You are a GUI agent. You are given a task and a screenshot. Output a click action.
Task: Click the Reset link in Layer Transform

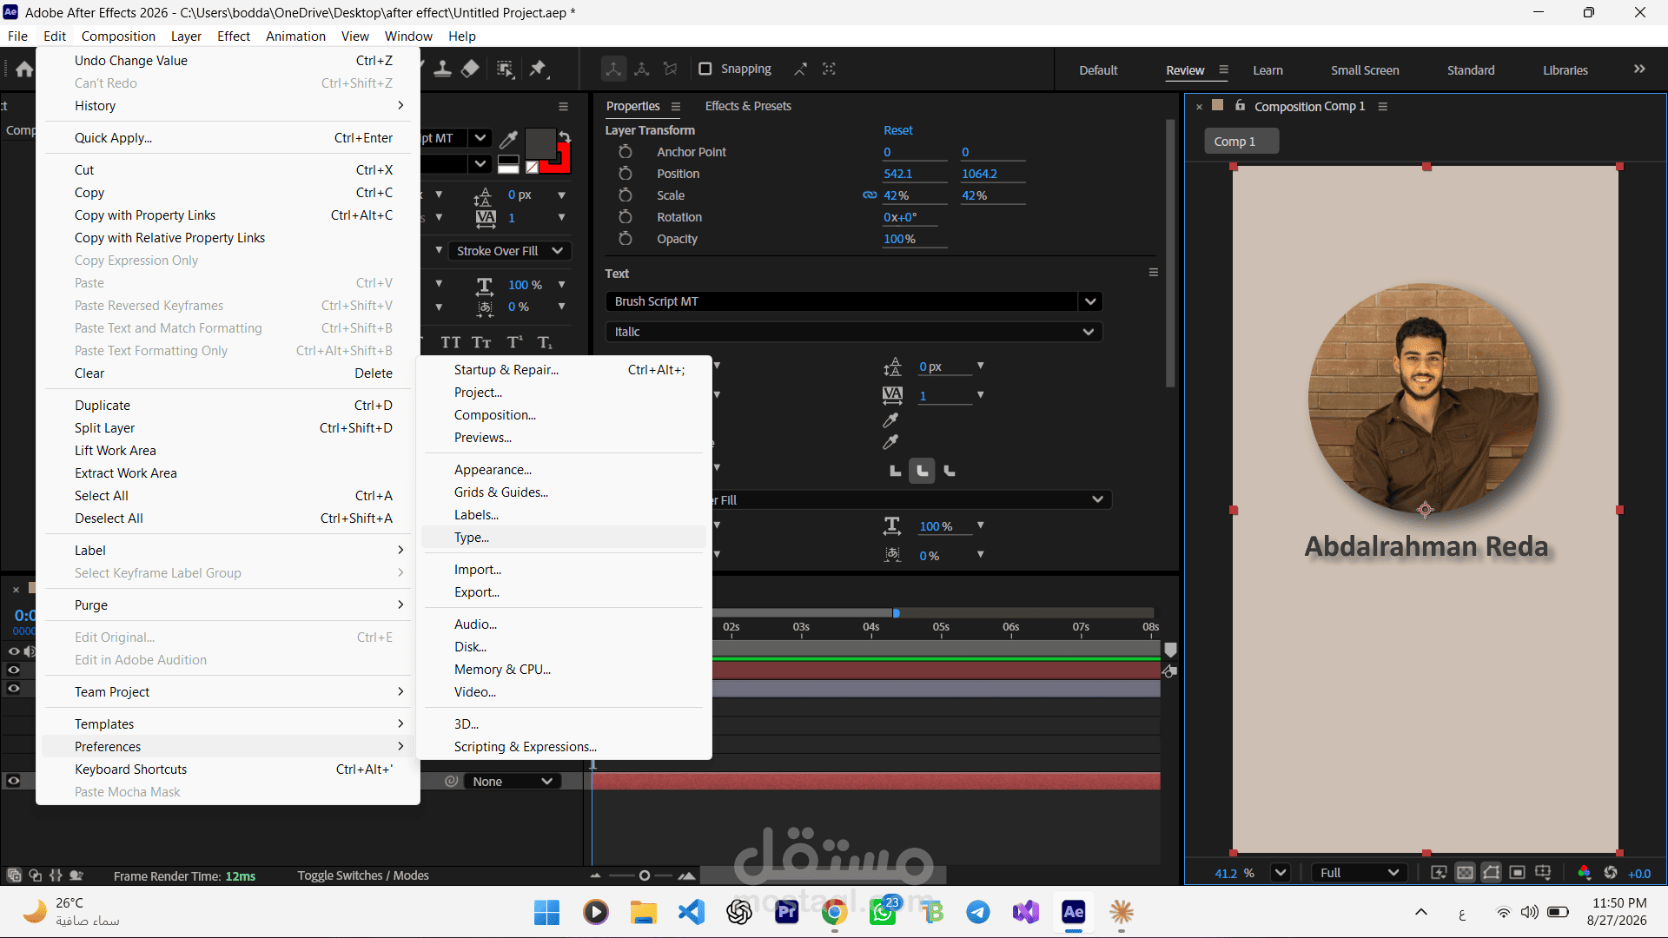[x=897, y=130]
